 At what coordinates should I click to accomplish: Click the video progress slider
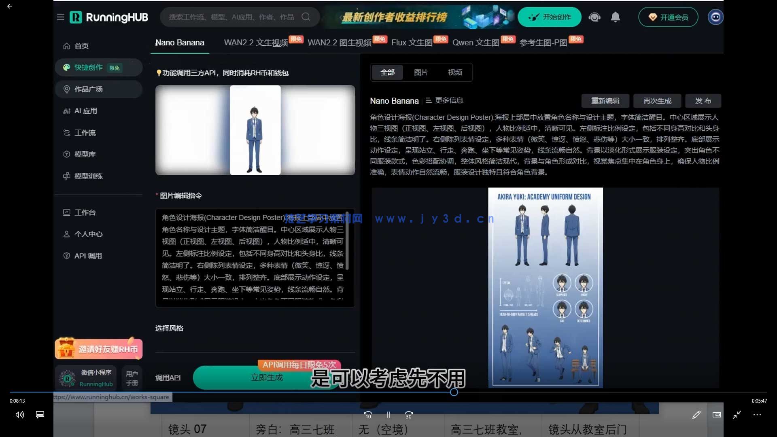[454, 392]
